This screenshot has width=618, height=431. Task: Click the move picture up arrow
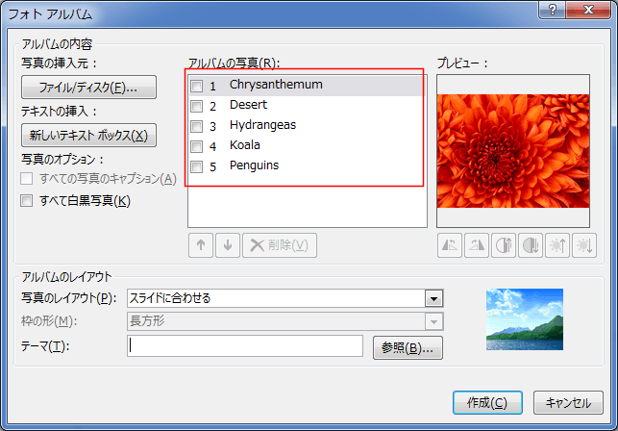click(x=201, y=245)
